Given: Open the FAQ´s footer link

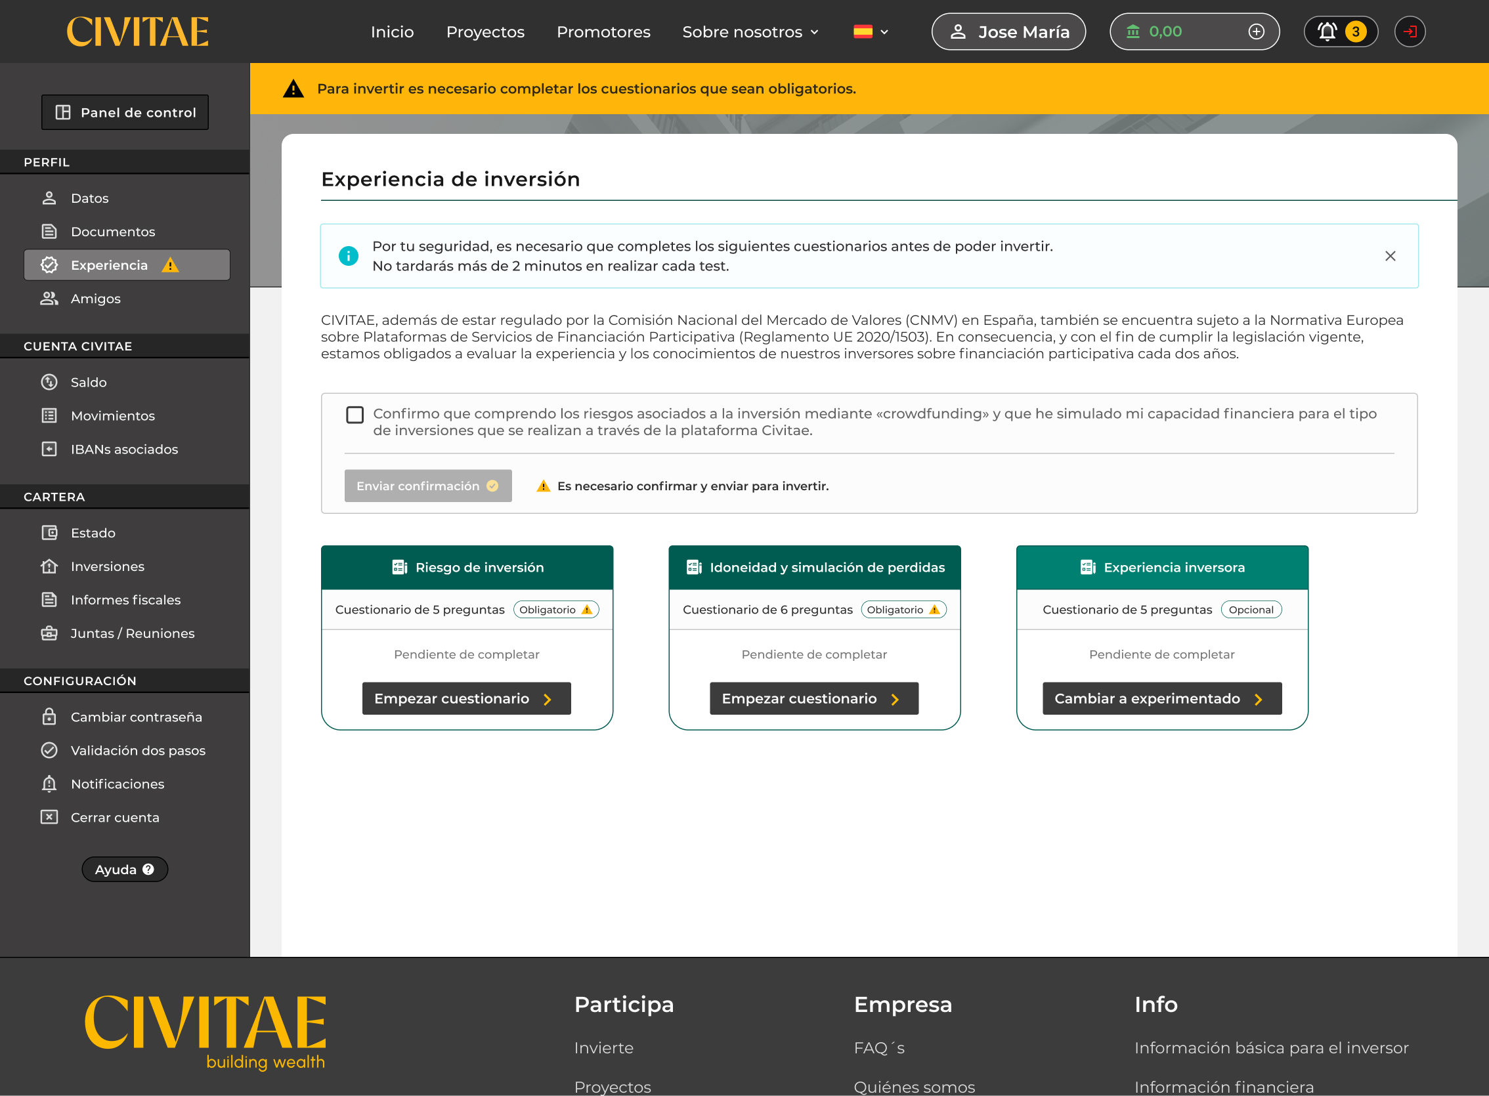Looking at the screenshot, I should click(x=879, y=1047).
